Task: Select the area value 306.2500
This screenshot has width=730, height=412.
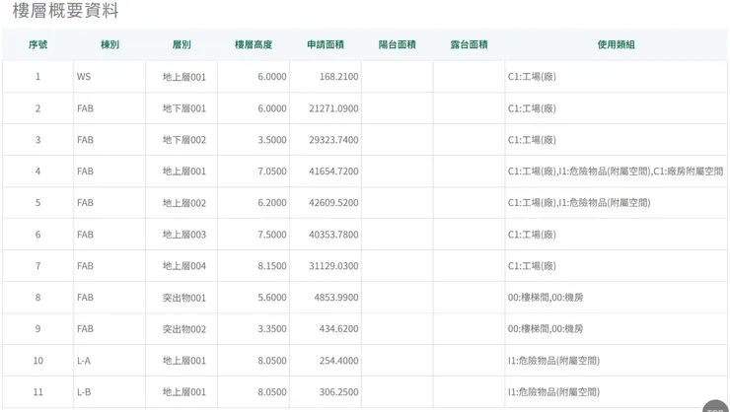Action: (339, 392)
